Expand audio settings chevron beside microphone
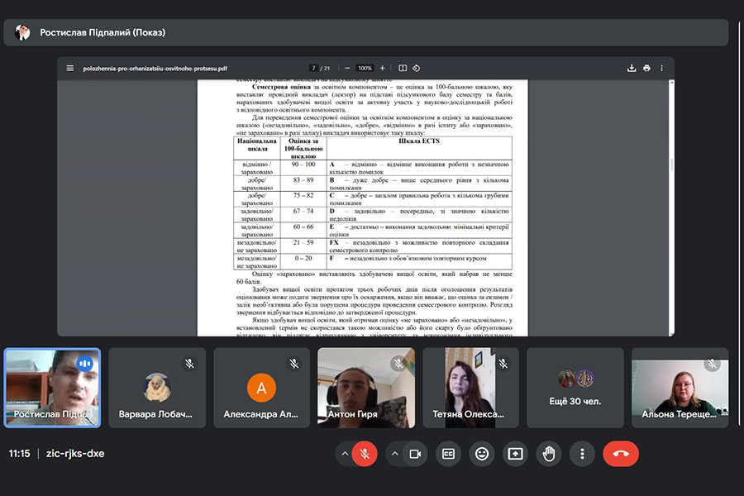 coord(345,454)
